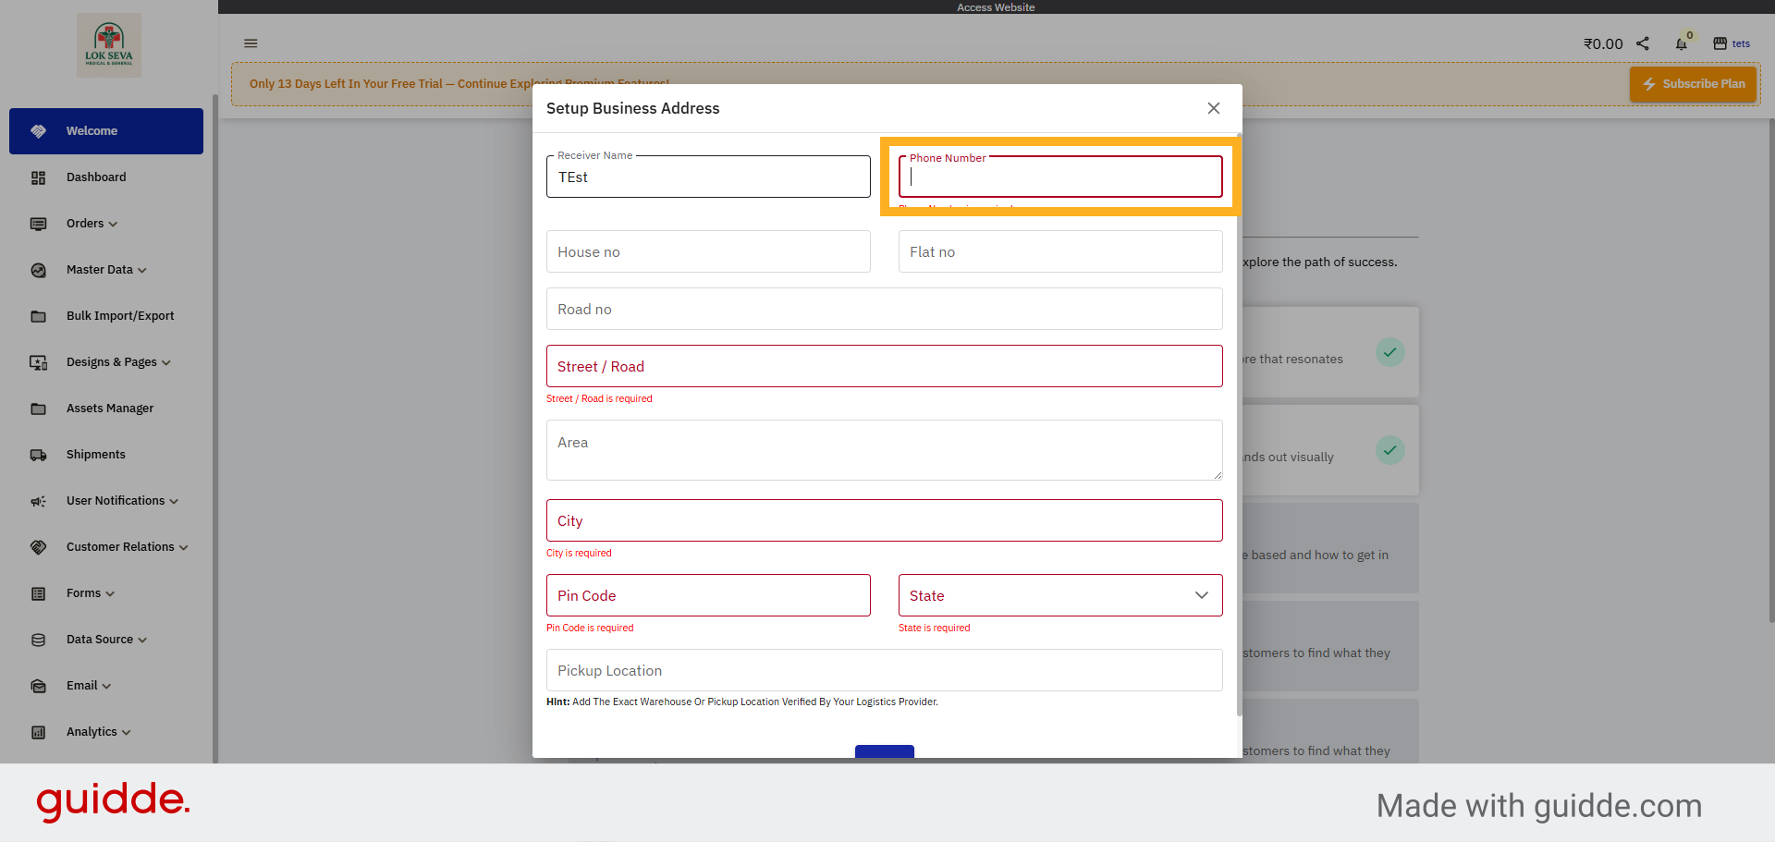This screenshot has width=1775, height=842.
Task: Close the Setup Business Address dialog
Action: point(1214,108)
